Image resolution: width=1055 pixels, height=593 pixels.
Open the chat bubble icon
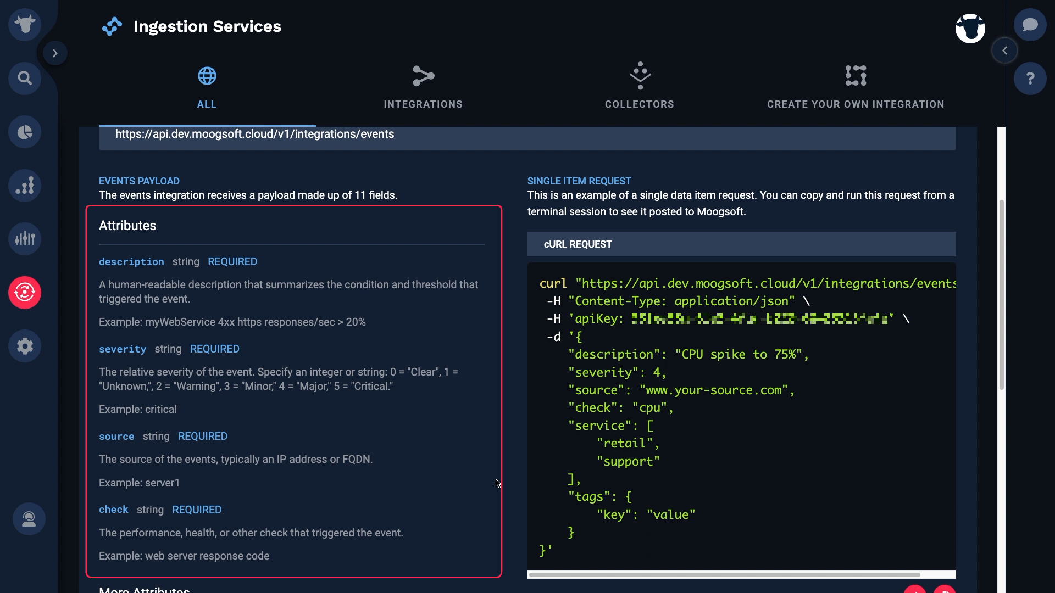coord(1030,25)
